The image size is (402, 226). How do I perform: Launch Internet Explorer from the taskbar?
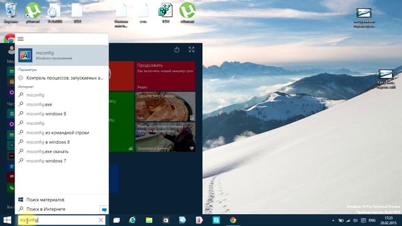pos(133,220)
